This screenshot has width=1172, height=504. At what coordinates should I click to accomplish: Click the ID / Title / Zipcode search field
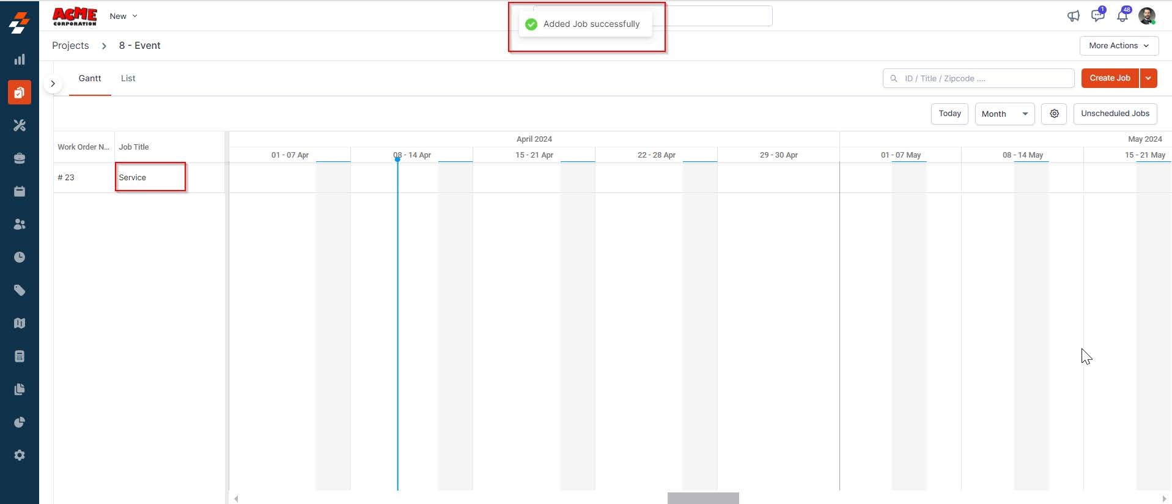(978, 78)
